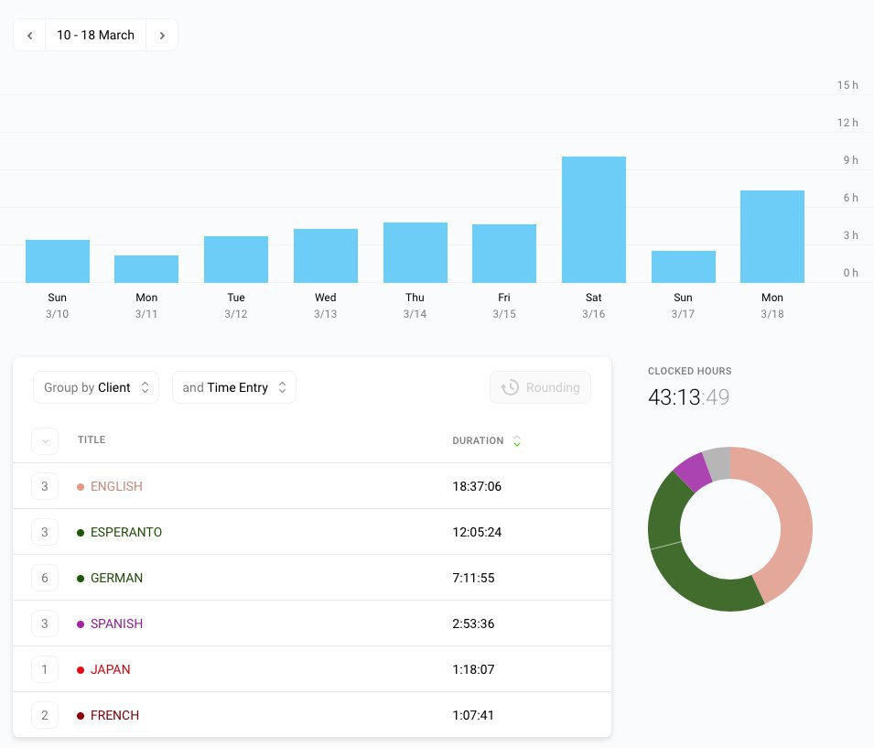Viewport: 874px width, 748px height.
Task: Go to next date range arrow
Action: (162, 35)
